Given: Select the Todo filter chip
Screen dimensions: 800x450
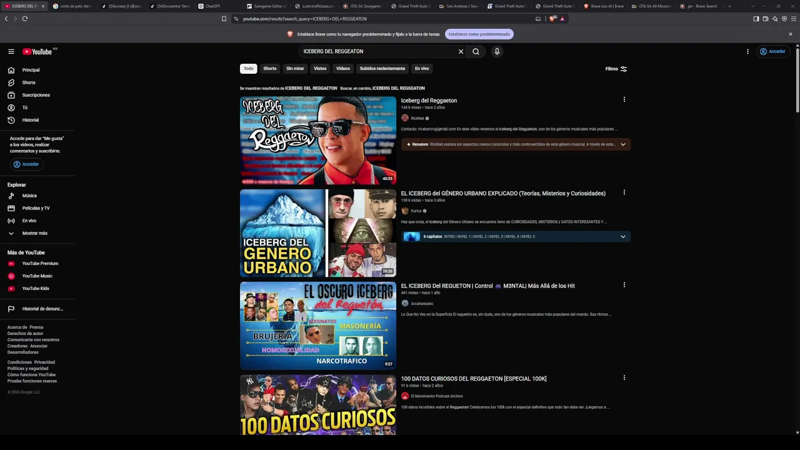Looking at the screenshot, I should 249,69.
